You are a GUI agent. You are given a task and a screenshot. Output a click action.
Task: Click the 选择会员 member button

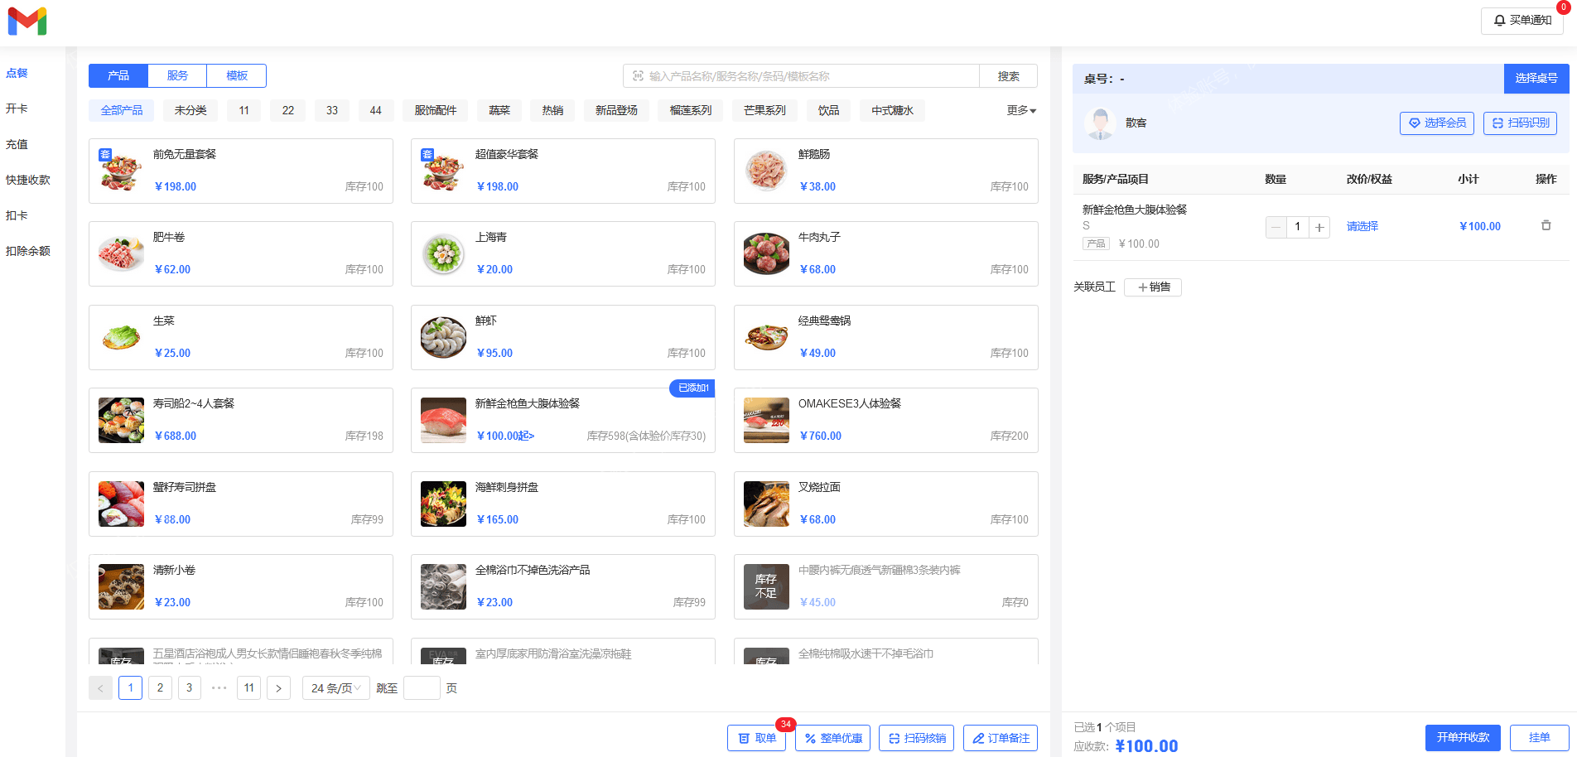pyautogui.click(x=1436, y=123)
